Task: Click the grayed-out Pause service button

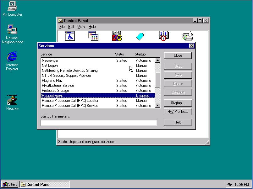Action: tap(178, 83)
